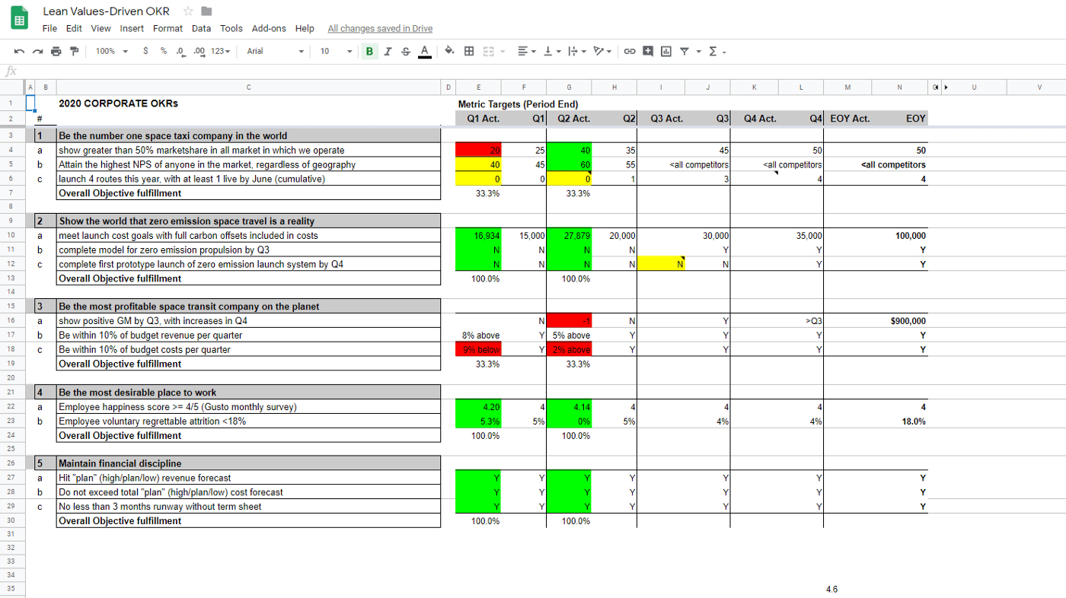
Task: Toggle bold formatting
Action: pyautogui.click(x=370, y=51)
